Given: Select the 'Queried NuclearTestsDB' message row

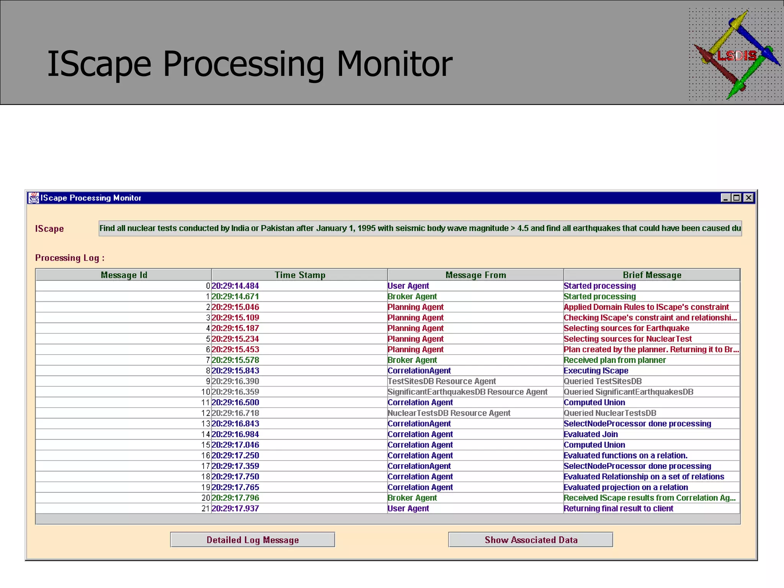Looking at the screenshot, I should pyautogui.click(x=610, y=413).
